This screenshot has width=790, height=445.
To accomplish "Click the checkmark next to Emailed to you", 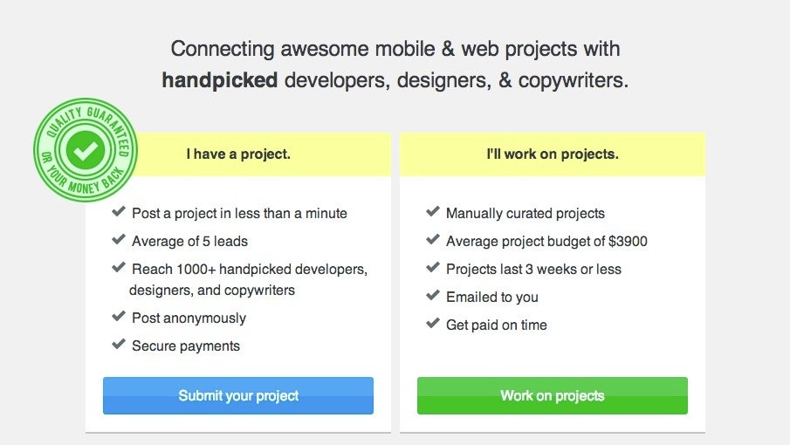I will coord(433,295).
